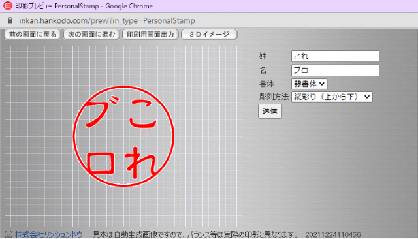Screen dimensions: 418x239
Task: Click the 姓 input field containing これ
Action: coord(335,56)
